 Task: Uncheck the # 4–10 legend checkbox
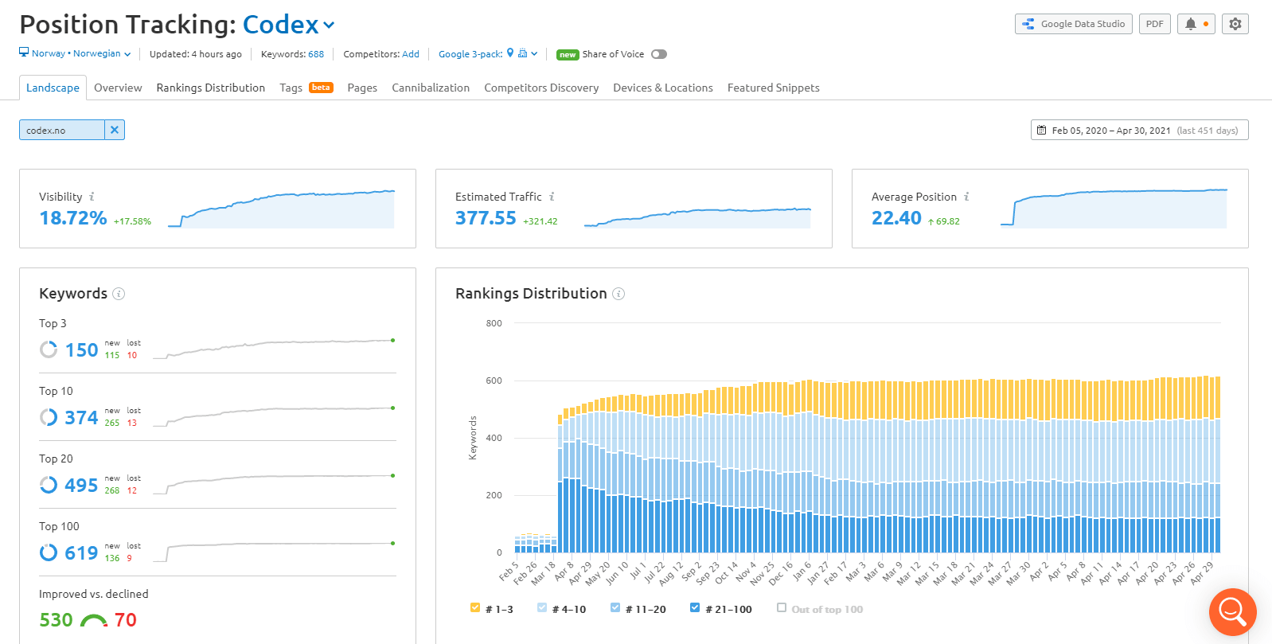pyautogui.click(x=542, y=607)
